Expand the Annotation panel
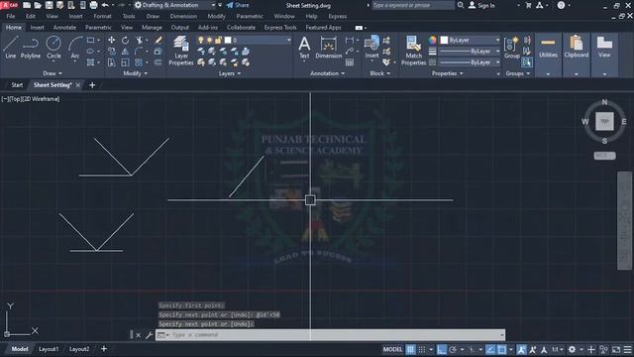 327,73
